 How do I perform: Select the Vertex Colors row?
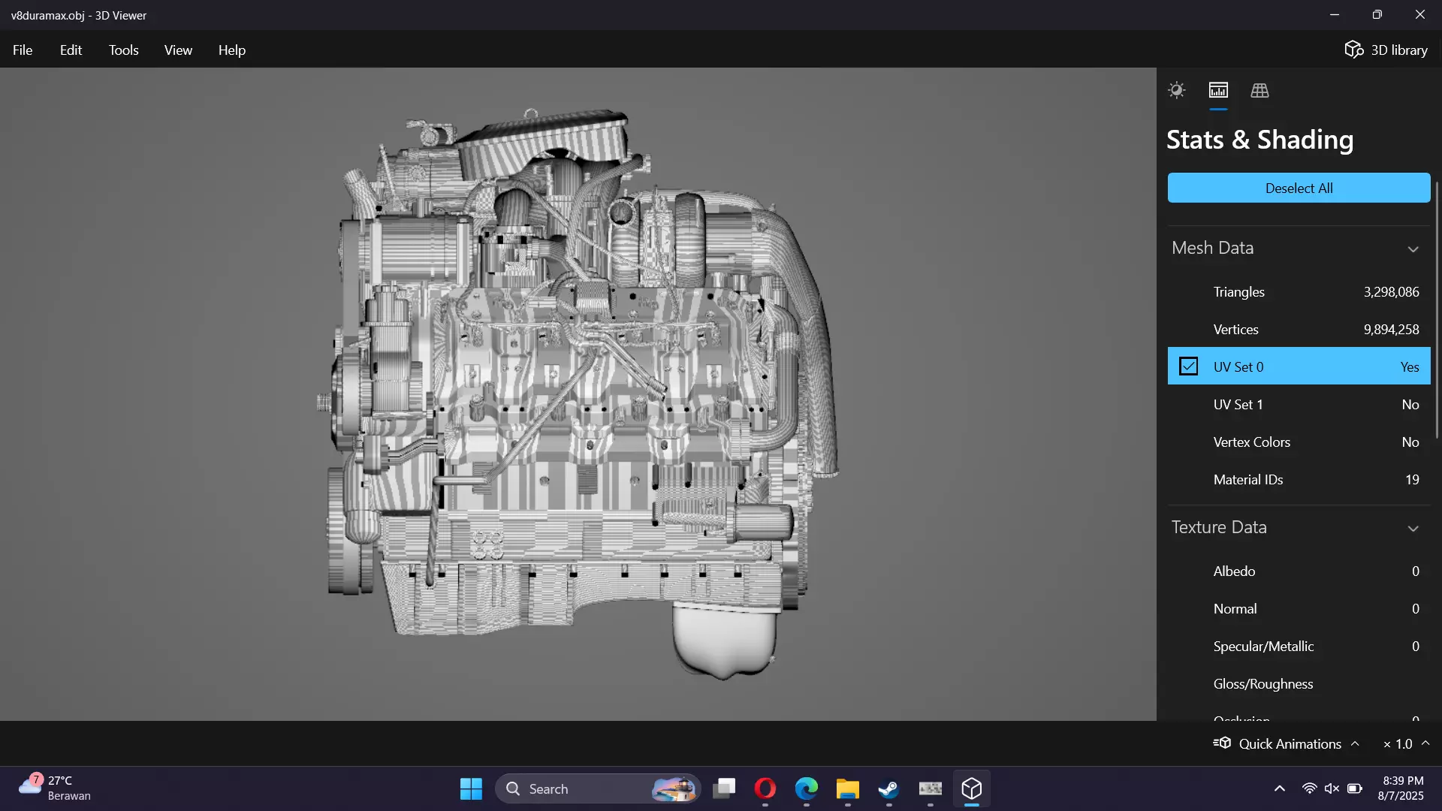tap(1299, 442)
